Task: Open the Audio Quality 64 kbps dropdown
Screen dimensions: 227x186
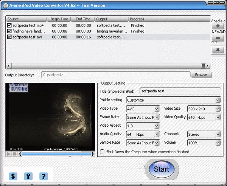Action: pos(157,134)
